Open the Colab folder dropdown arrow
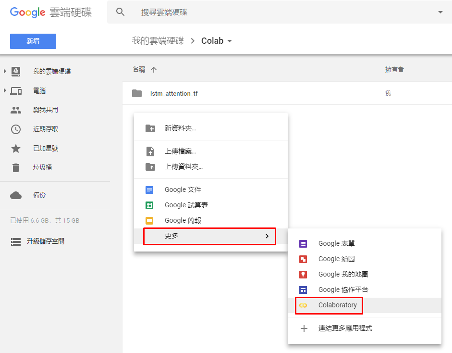 point(230,41)
